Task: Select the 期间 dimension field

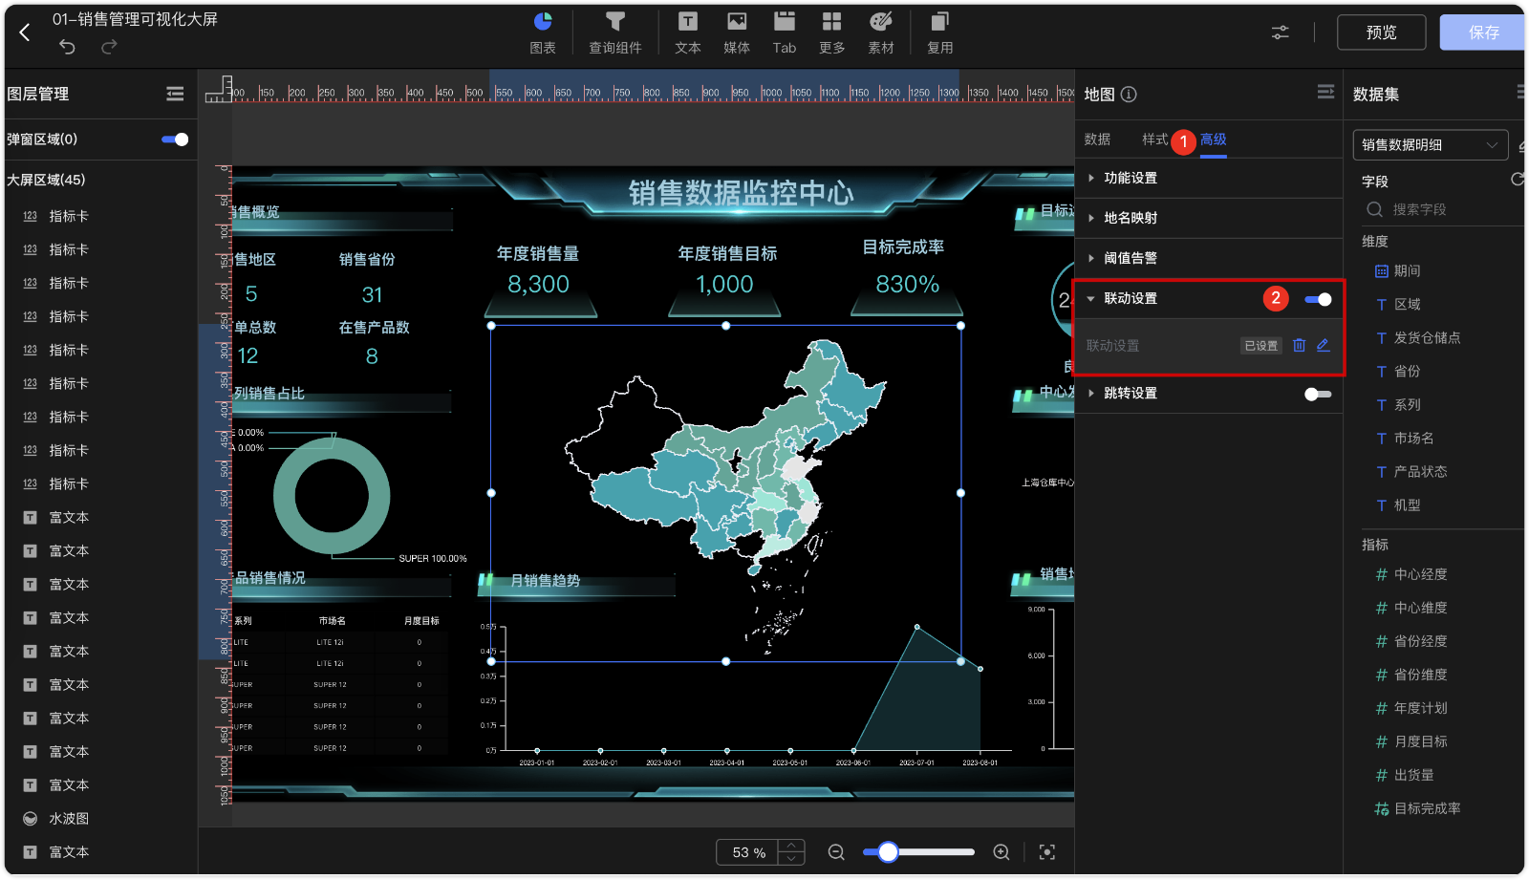Action: pos(1407,271)
